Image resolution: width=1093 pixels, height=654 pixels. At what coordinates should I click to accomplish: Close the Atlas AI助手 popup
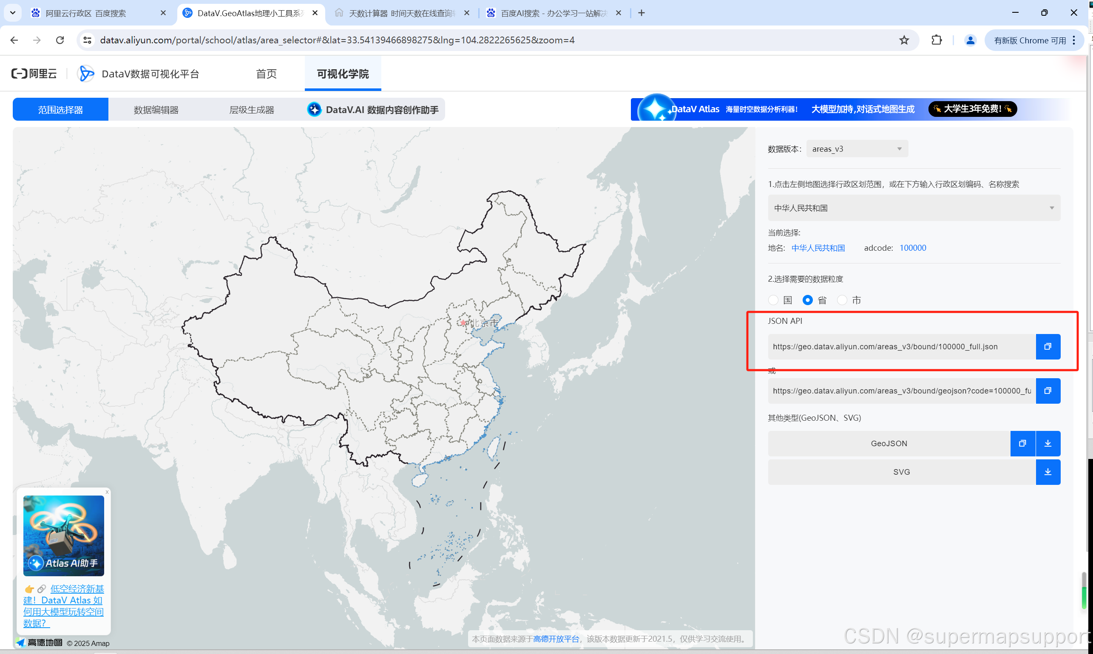click(107, 492)
